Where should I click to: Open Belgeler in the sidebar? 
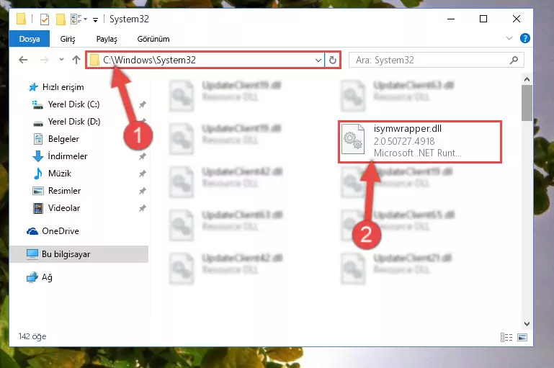point(63,139)
